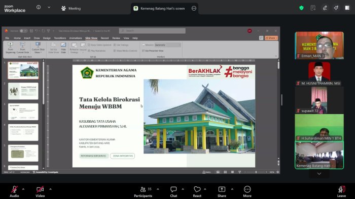Click the Zoom Meeting tab
The image size is (355, 199).
click(x=71, y=9)
